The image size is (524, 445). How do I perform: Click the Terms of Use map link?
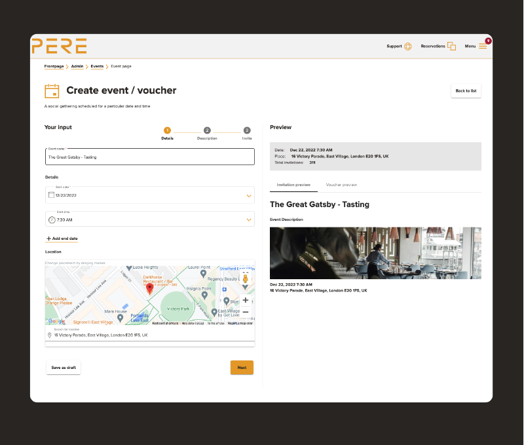216,323
